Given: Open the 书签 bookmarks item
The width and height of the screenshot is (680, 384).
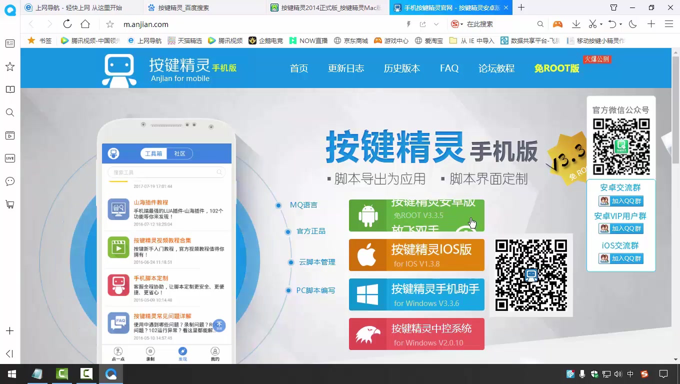Looking at the screenshot, I should [x=39, y=40].
